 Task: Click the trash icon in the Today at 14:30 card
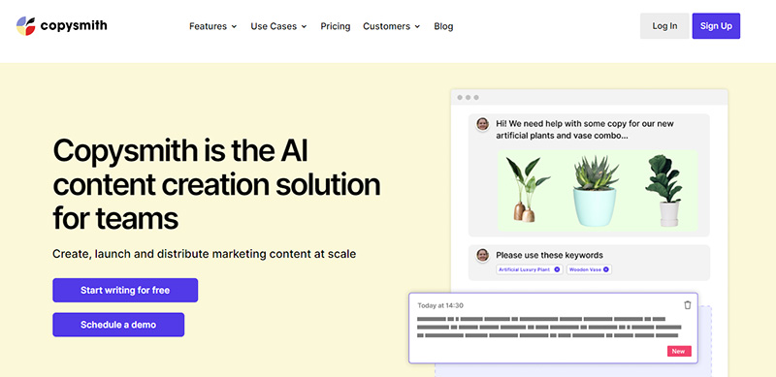pos(688,305)
